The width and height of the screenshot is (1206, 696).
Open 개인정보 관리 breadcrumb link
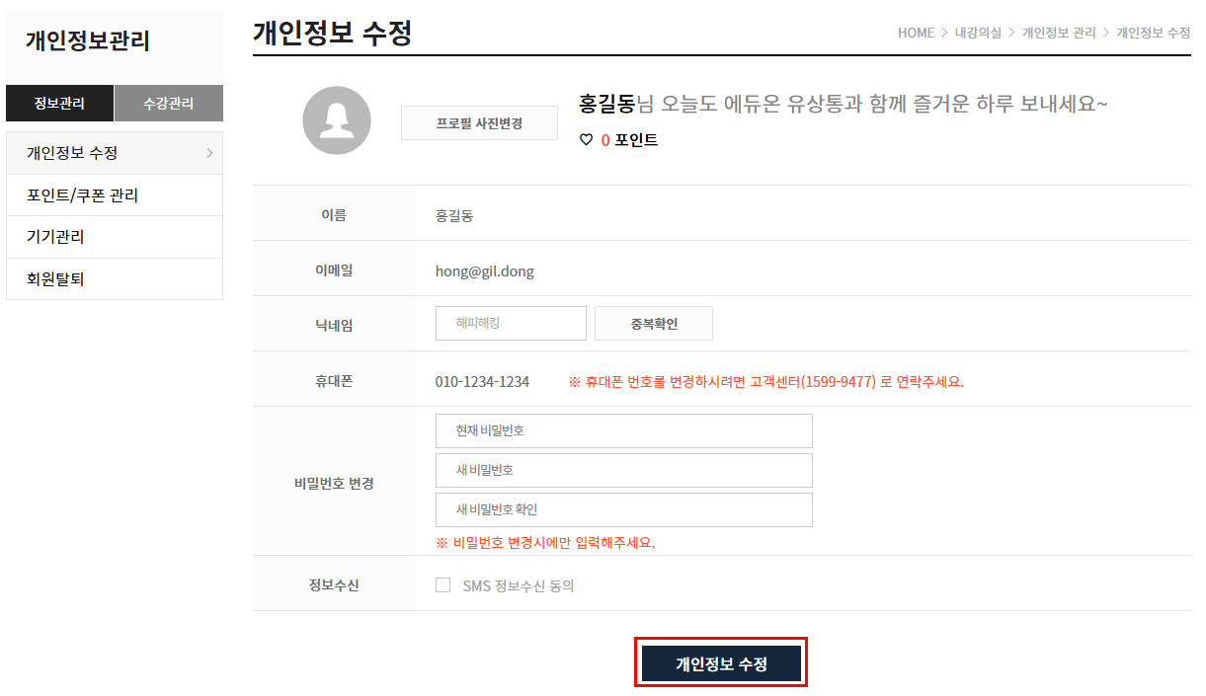click(x=1059, y=33)
